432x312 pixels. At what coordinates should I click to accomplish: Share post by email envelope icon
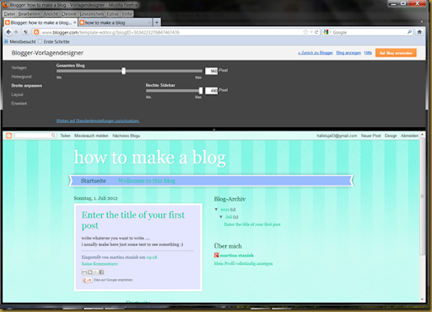pos(84,272)
